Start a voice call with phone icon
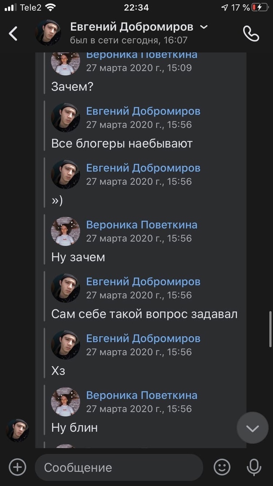This screenshot has height=486, width=273. click(251, 33)
